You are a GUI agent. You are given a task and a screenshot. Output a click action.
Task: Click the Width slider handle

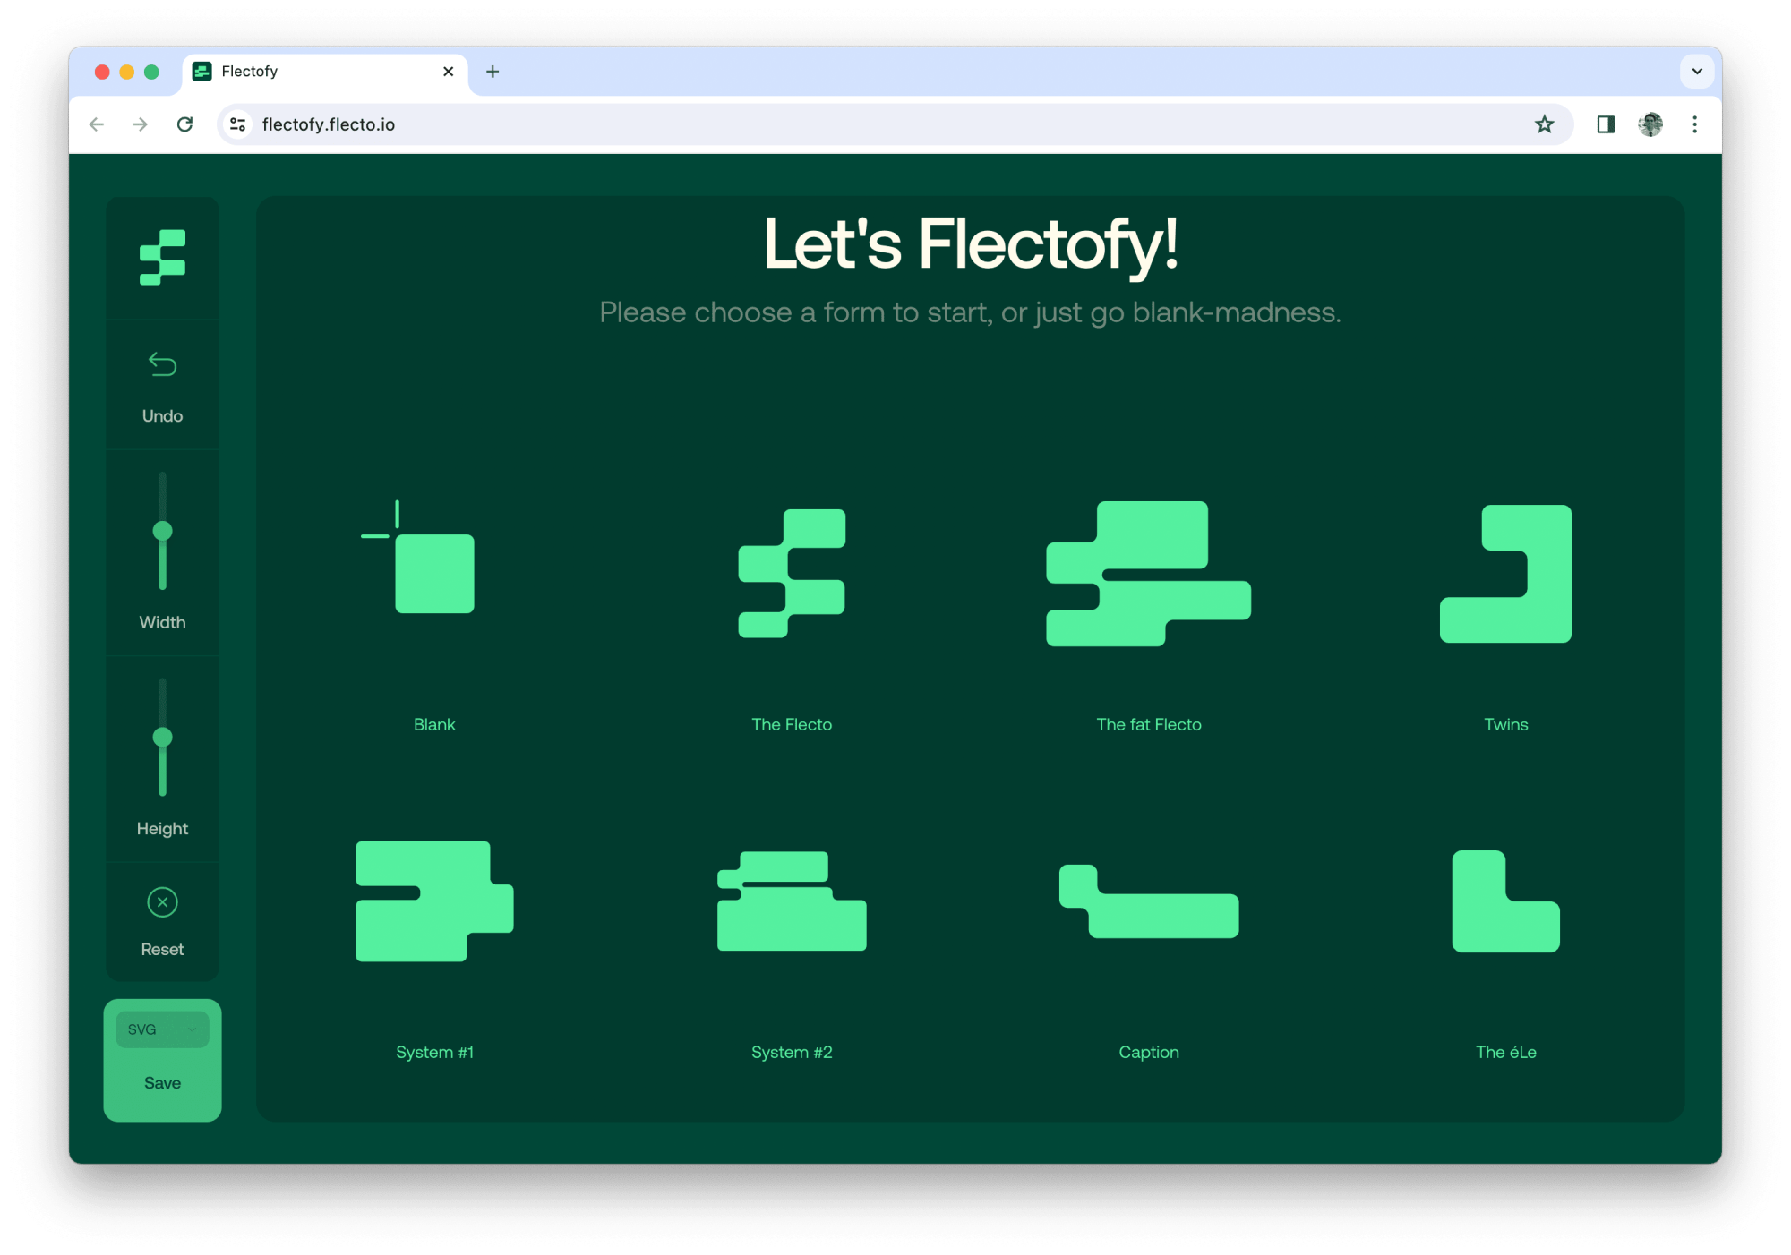[x=162, y=531]
